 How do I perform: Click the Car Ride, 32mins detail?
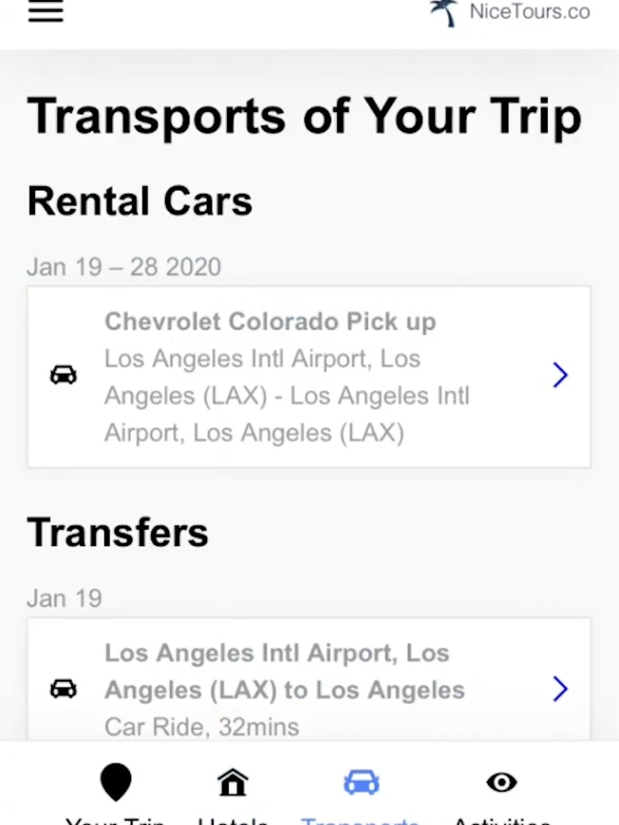pos(201,727)
